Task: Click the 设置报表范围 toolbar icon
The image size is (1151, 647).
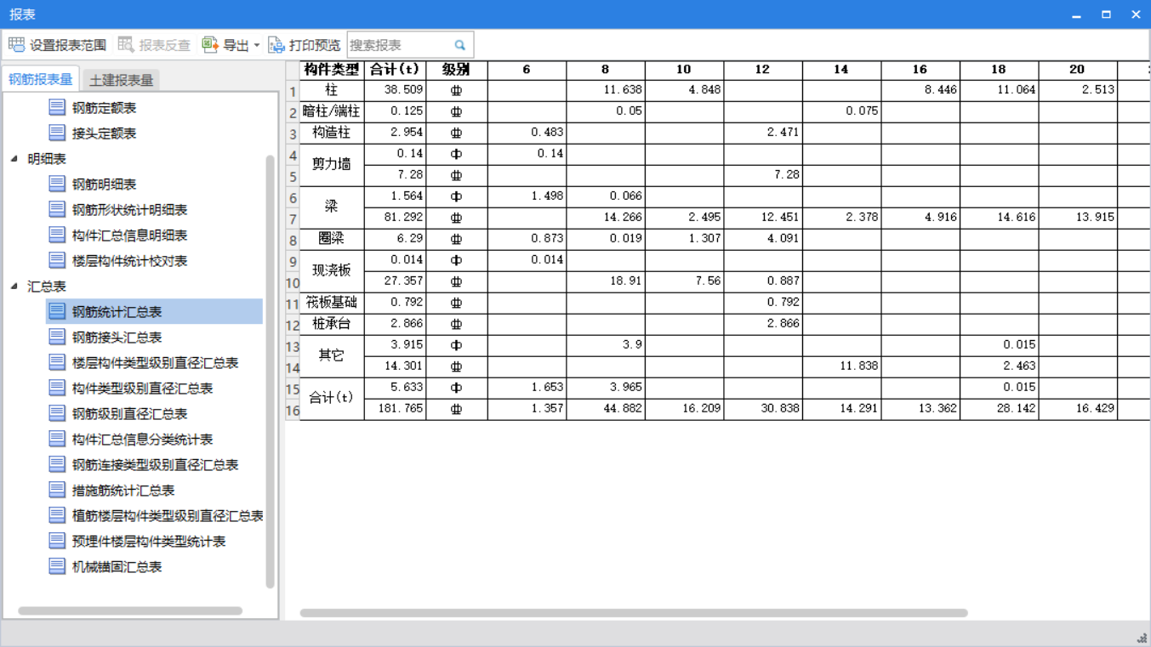Action: pos(16,45)
